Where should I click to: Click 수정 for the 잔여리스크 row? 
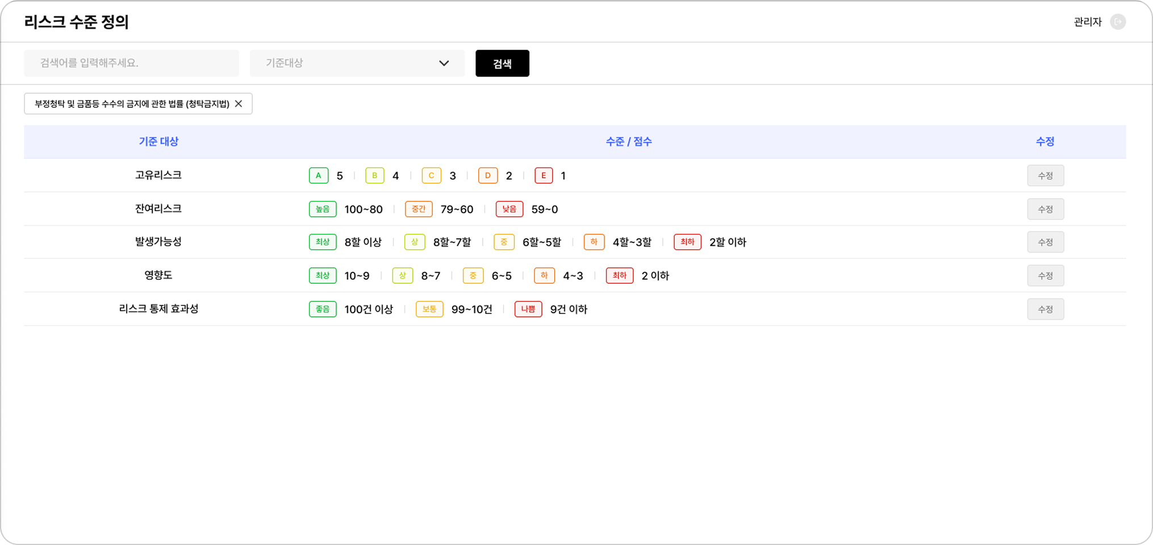tap(1045, 209)
